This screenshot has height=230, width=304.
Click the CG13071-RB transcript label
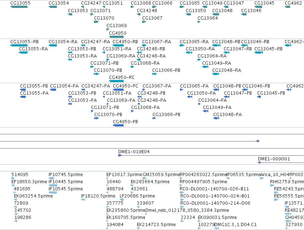coord(105,63)
